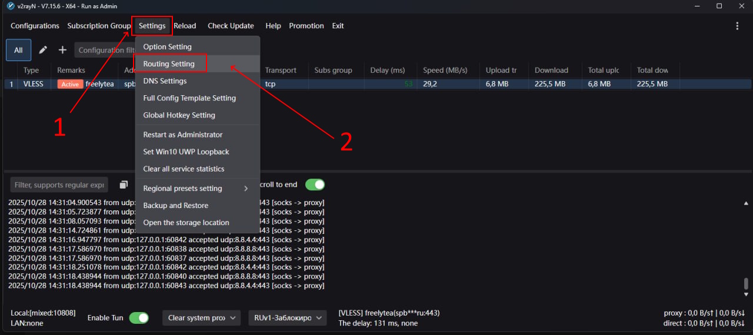Click the copy log icon

tap(124, 185)
